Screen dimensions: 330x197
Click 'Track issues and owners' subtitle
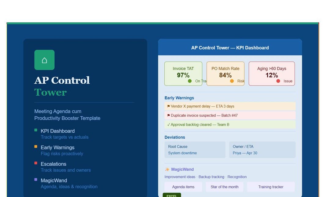(66, 170)
